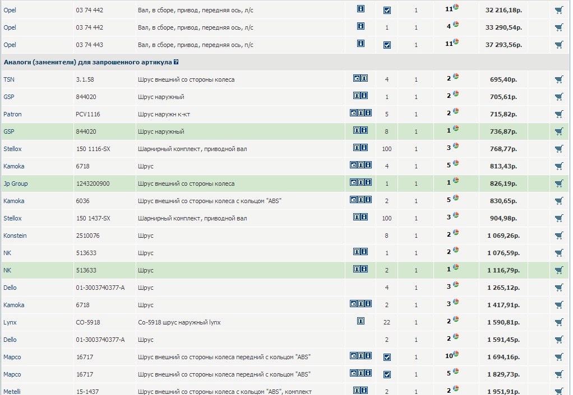
Task: Click help icon beside Аналоги (заменители) heading
Action: 176,62
